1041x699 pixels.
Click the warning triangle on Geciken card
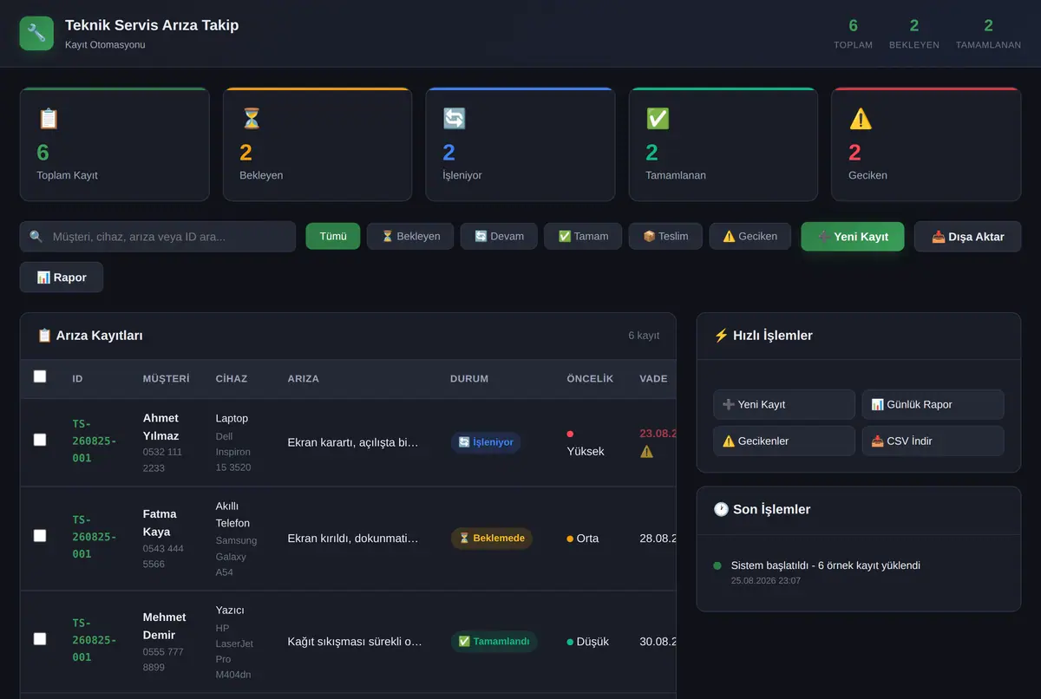[861, 119]
